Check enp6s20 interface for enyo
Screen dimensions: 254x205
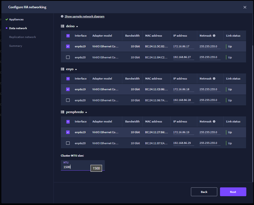pyautogui.click(x=68, y=100)
